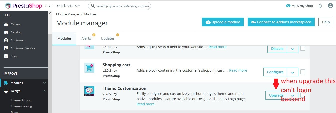
Task: Select the checkbox beside the Disable button
Action: (x=303, y=48)
